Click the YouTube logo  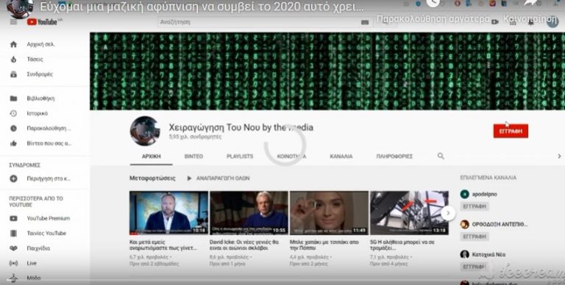tap(42, 22)
